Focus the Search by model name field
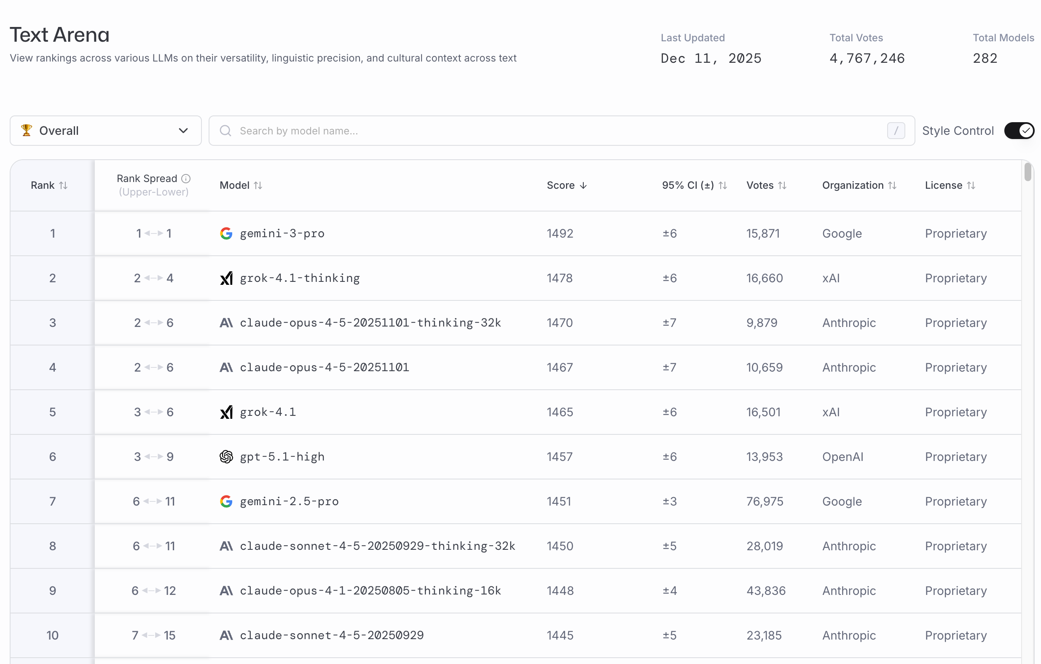The image size is (1041, 664). click(519, 131)
